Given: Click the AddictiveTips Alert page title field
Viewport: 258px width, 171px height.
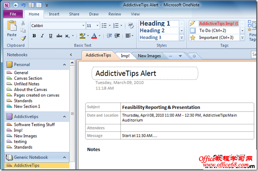Looking at the screenshot, I should coord(145,73).
